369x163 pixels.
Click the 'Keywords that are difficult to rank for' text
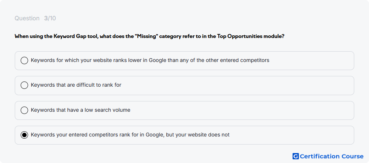click(76, 85)
